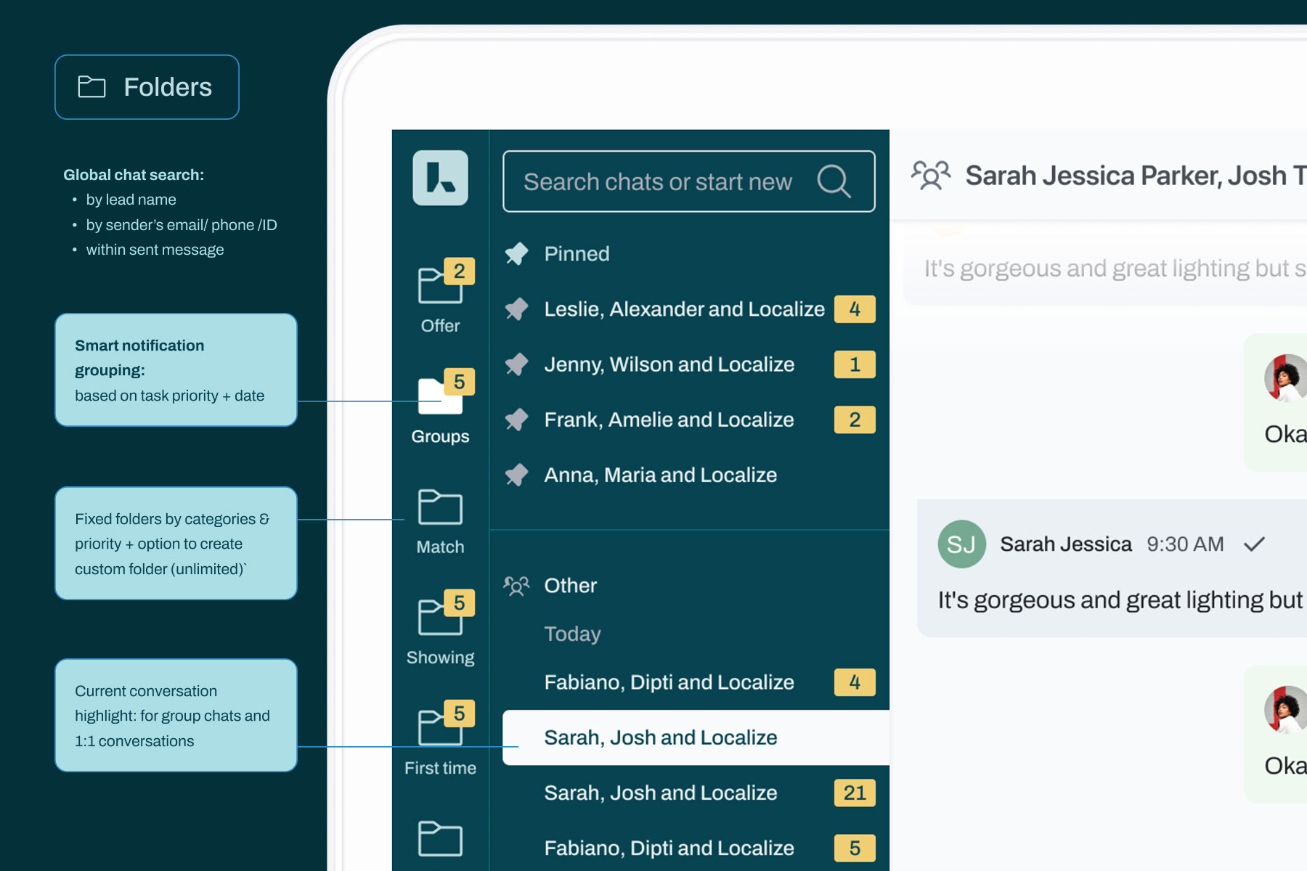Click Sarah Jessica's message text
The height and width of the screenshot is (871, 1307).
(1122, 600)
